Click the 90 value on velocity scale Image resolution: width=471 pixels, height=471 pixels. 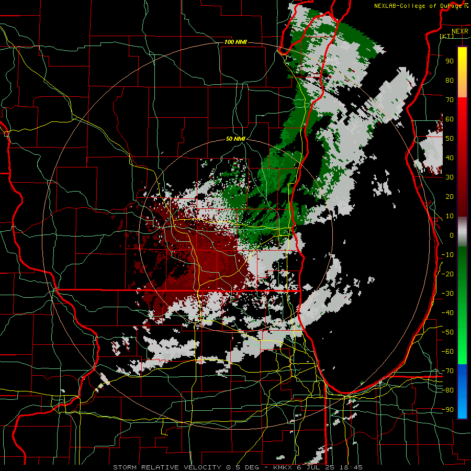(x=450, y=61)
